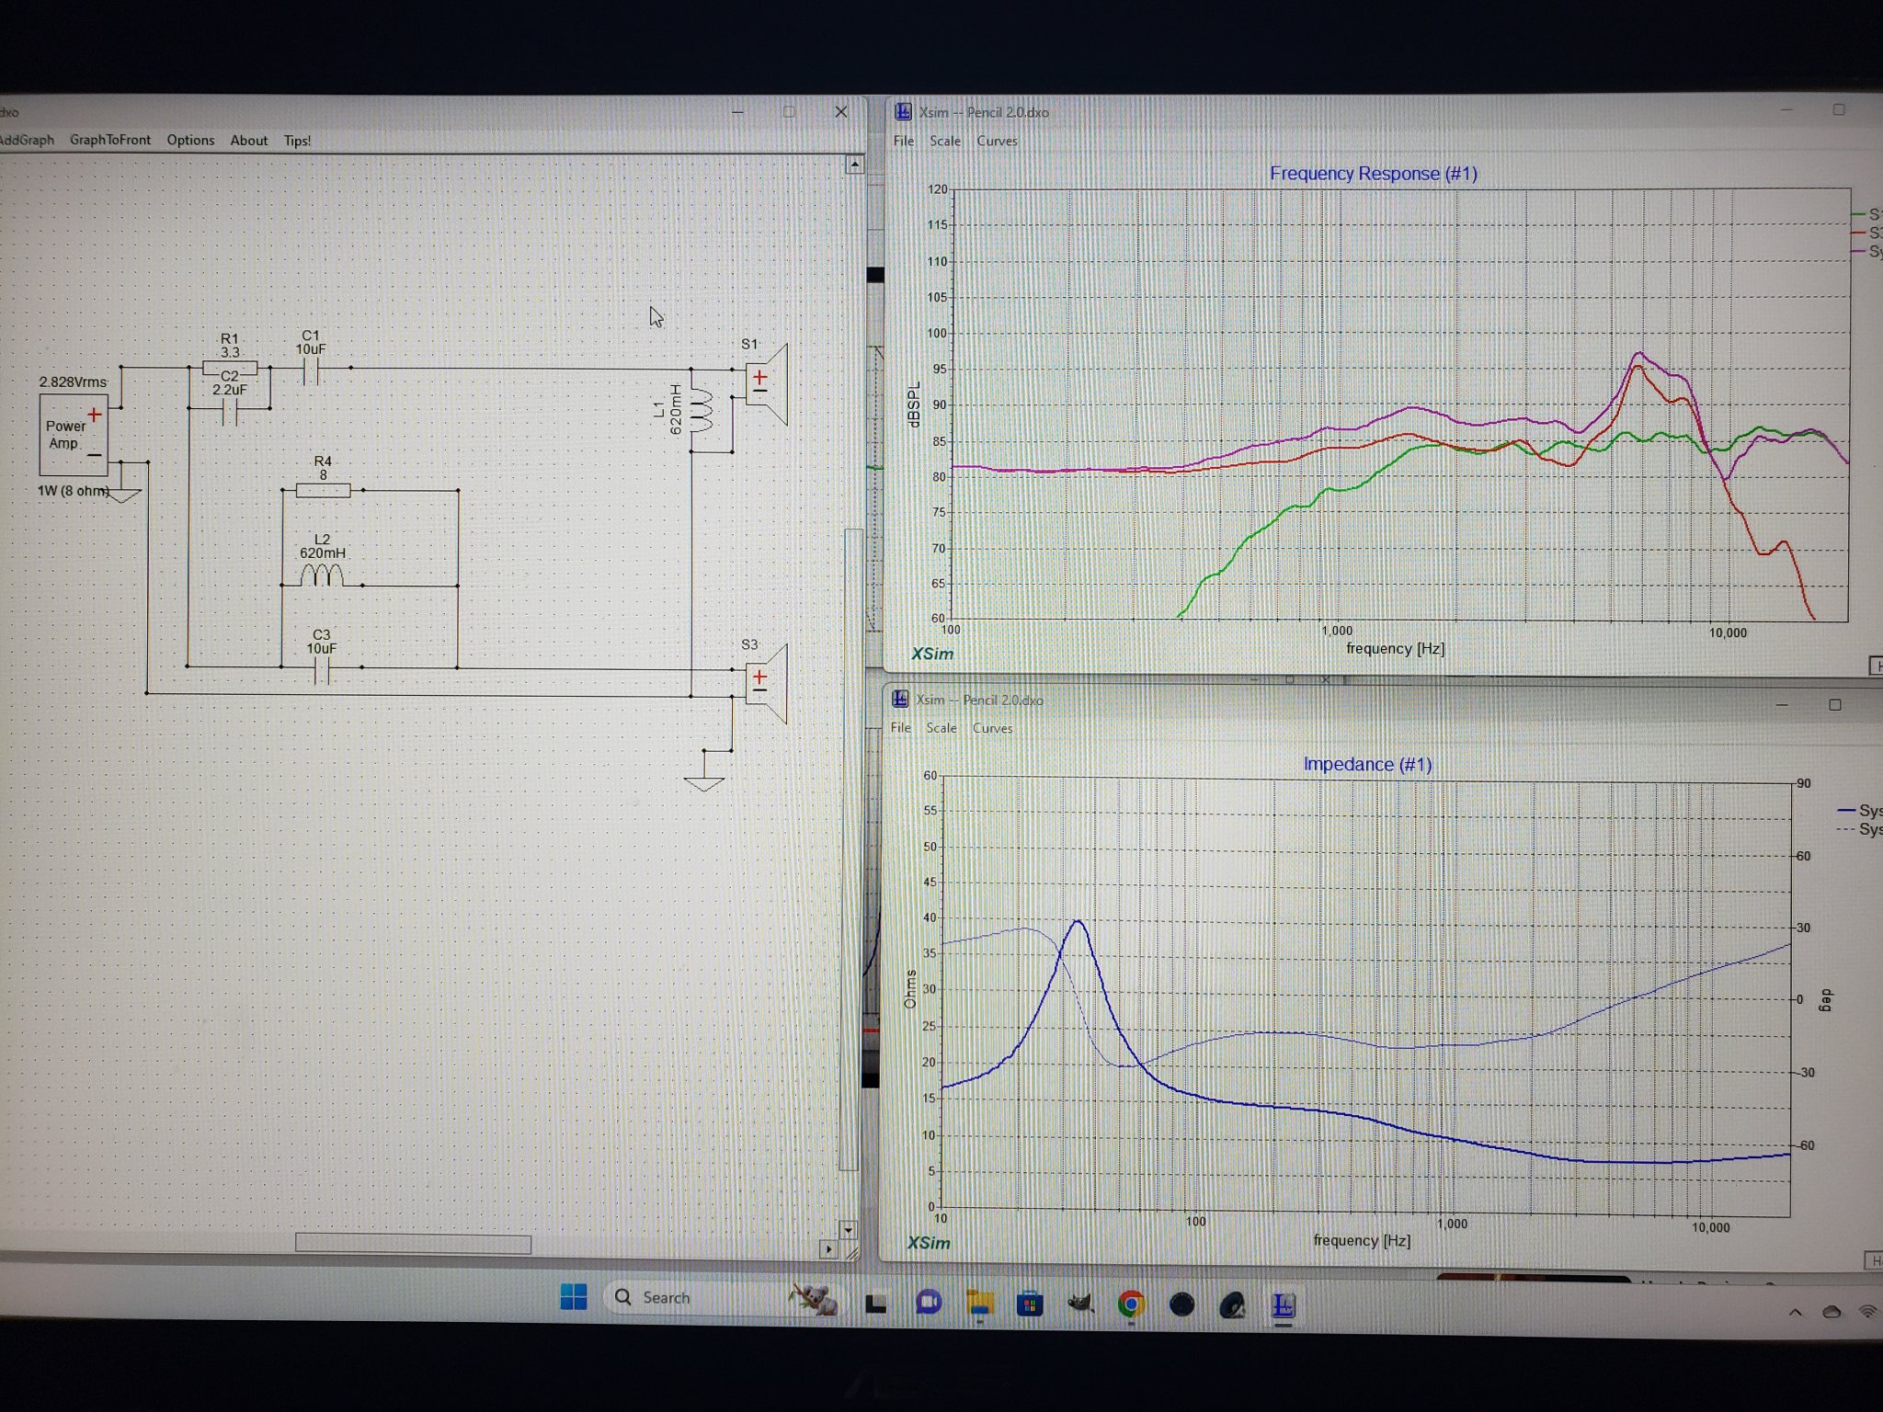Open Curves menu in Impedance window
This screenshot has width=1883, height=1412.
pos(993,728)
